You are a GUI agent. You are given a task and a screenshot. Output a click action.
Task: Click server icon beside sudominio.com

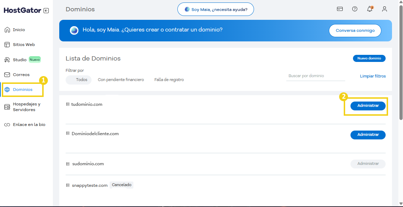point(68,163)
